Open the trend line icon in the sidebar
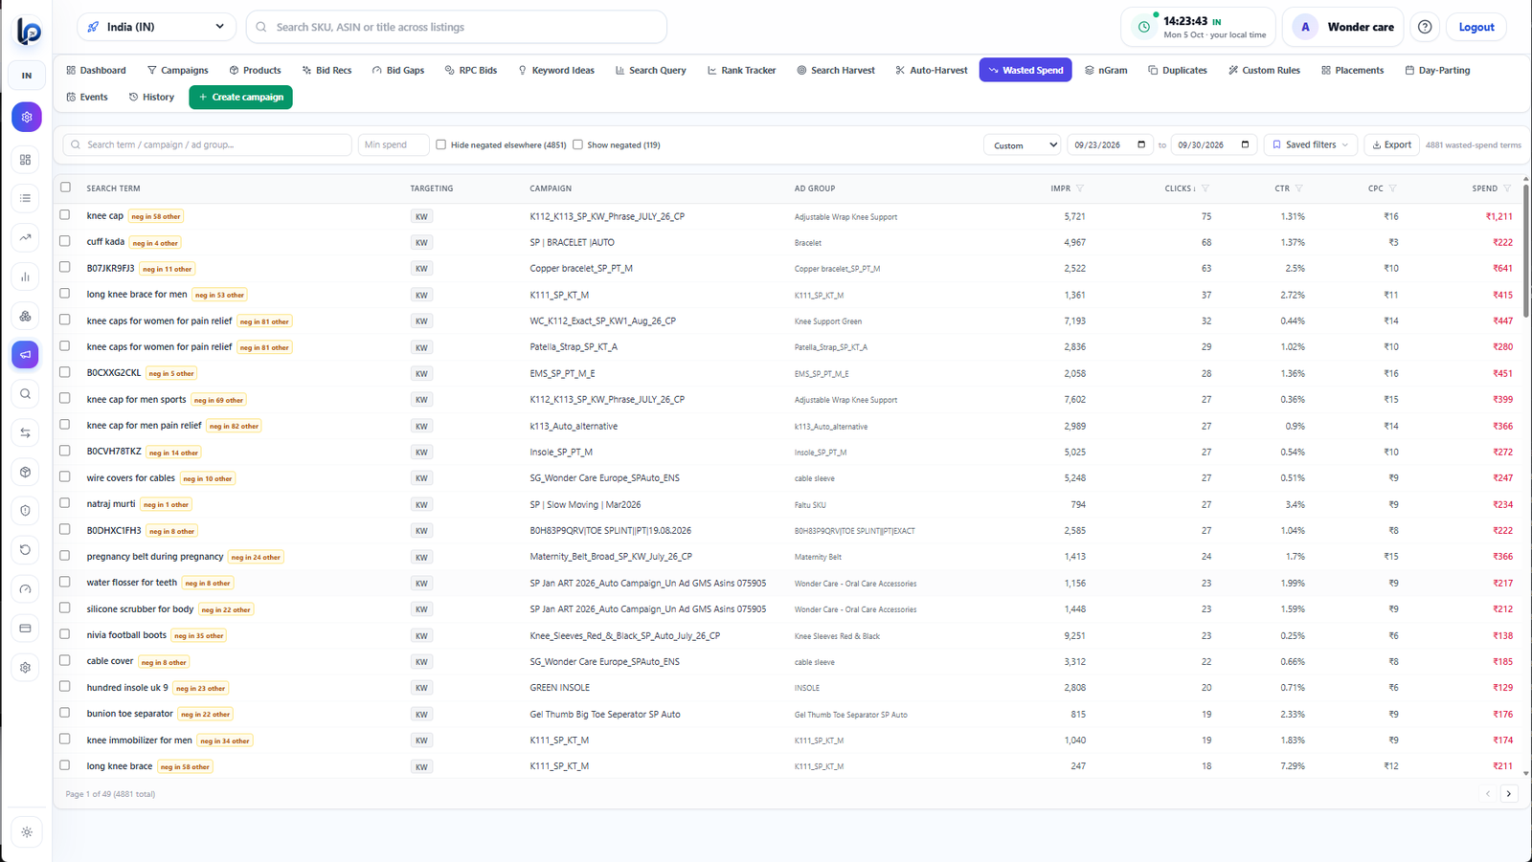1532x862 pixels. tap(26, 237)
